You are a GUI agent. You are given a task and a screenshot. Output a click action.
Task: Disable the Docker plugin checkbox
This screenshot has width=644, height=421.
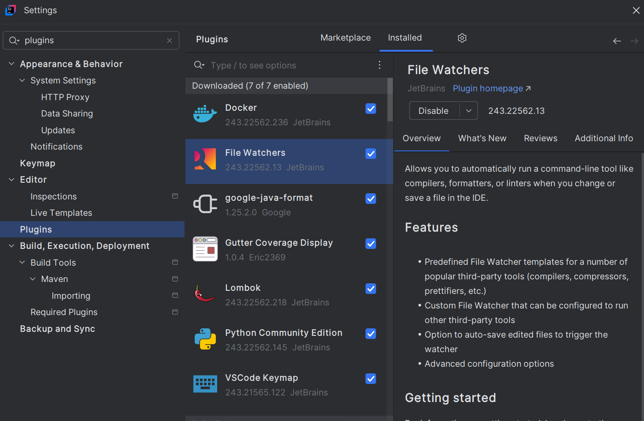[x=371, y=109]
